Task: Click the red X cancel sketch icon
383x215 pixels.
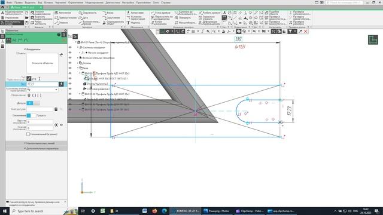Action: point(305,32)
